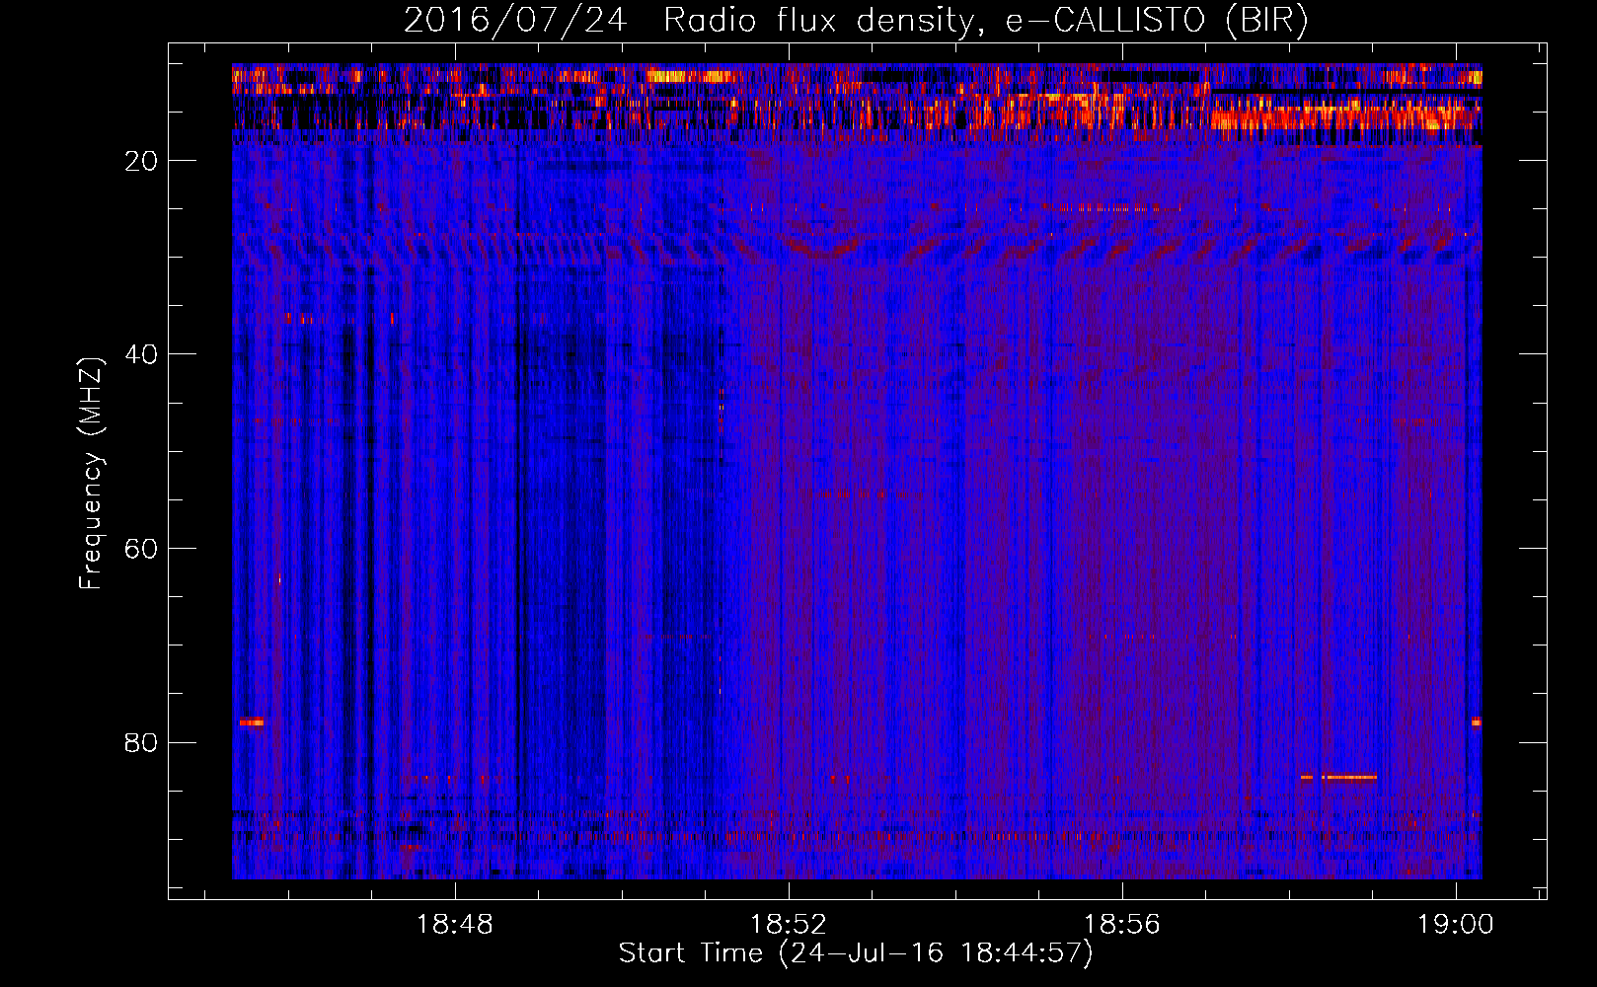Click the 60 frequency tick label
This screenshot has height=987, width=1597.
[141, 549]
